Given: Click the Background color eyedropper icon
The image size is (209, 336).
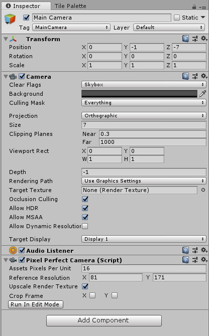Looking at the screenshot, I should pos(202,94).
